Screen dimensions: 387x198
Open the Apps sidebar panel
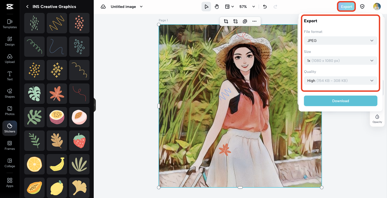tap(10, 183)
